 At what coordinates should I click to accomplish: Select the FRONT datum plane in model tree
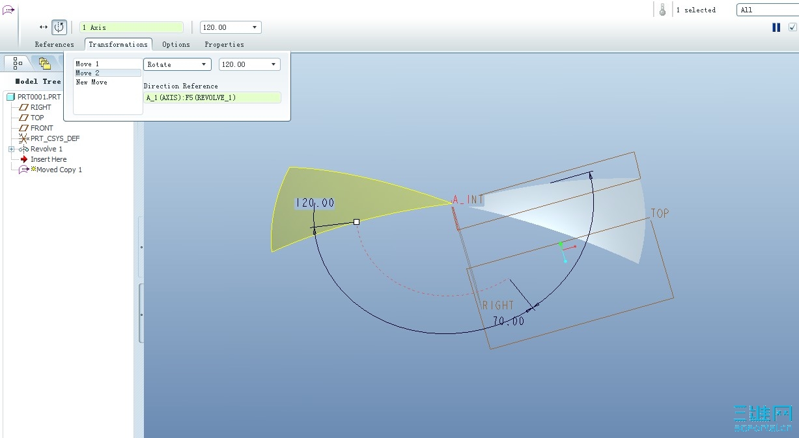click(42, 128)
